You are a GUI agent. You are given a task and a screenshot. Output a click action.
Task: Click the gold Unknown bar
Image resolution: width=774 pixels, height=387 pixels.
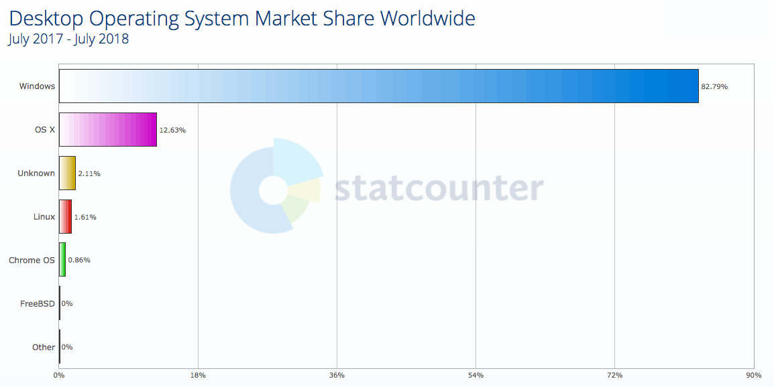click(x=67, y=173)
